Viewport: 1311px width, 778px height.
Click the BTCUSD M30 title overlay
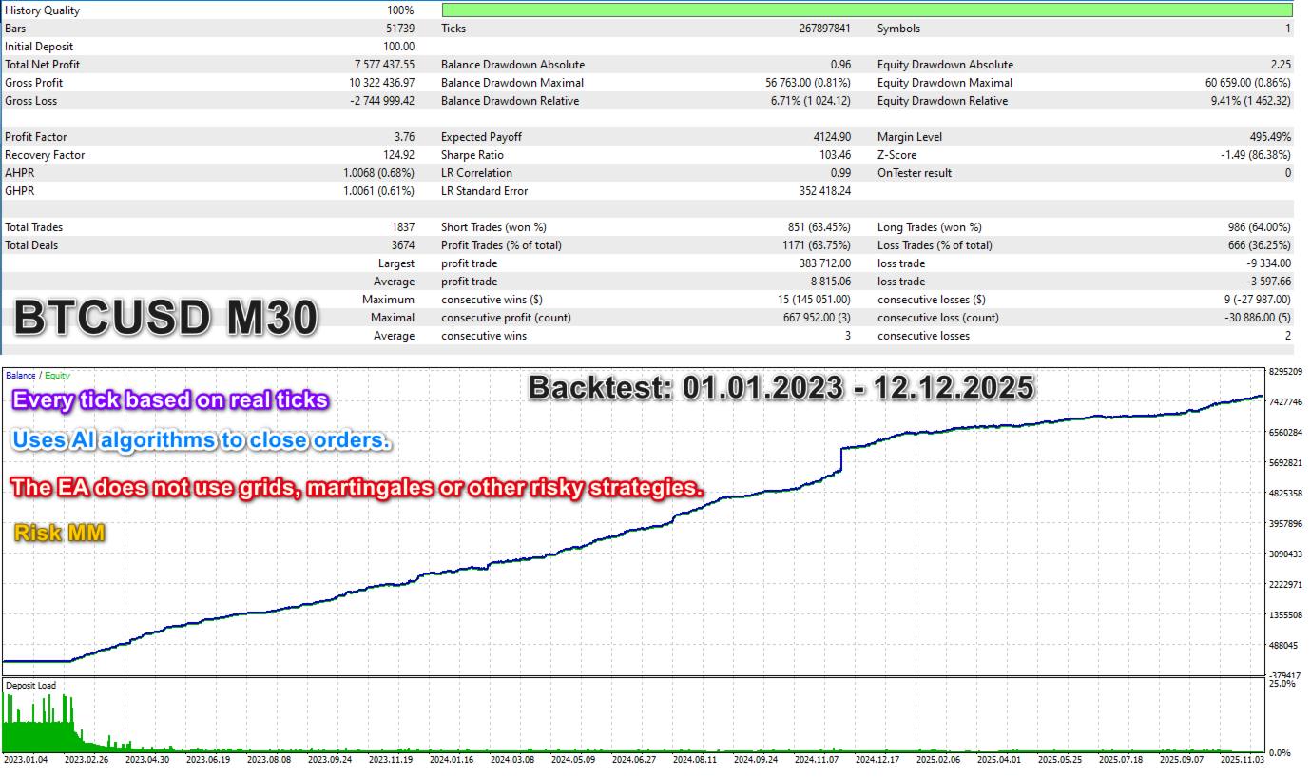click(165, 318)
